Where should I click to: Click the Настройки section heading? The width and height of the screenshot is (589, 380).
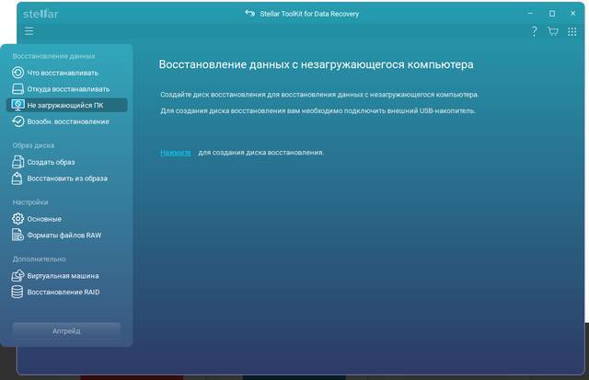[x=30, y=202]
